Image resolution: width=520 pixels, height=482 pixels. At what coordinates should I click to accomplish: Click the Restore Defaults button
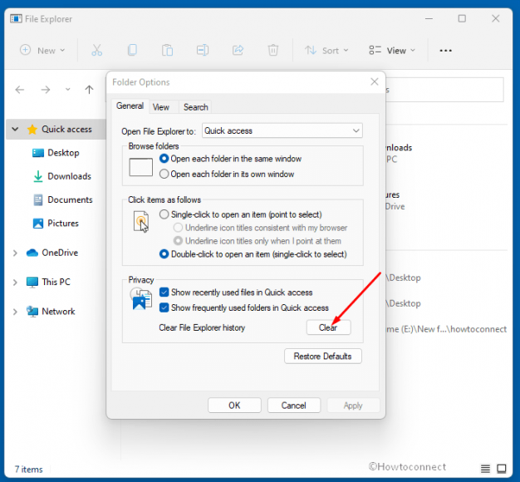322,356
